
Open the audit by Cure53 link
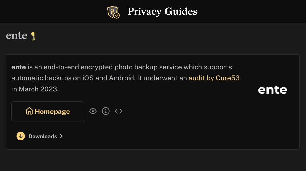click(x=214, y=78)
